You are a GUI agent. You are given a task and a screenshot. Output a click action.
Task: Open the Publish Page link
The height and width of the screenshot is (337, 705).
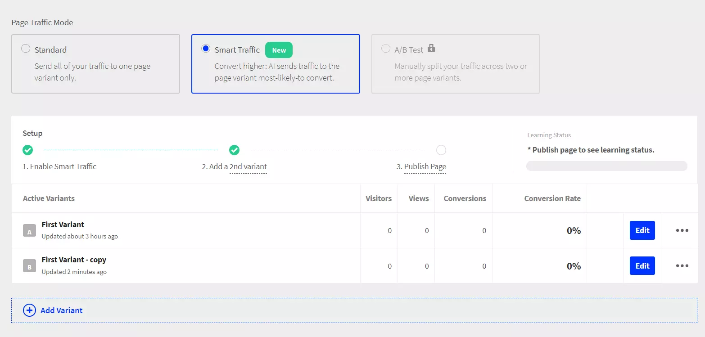(425, 166)
